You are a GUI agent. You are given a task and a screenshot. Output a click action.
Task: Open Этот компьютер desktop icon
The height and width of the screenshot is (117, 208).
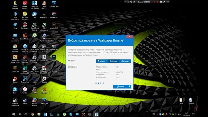click(x=15, y=16)
